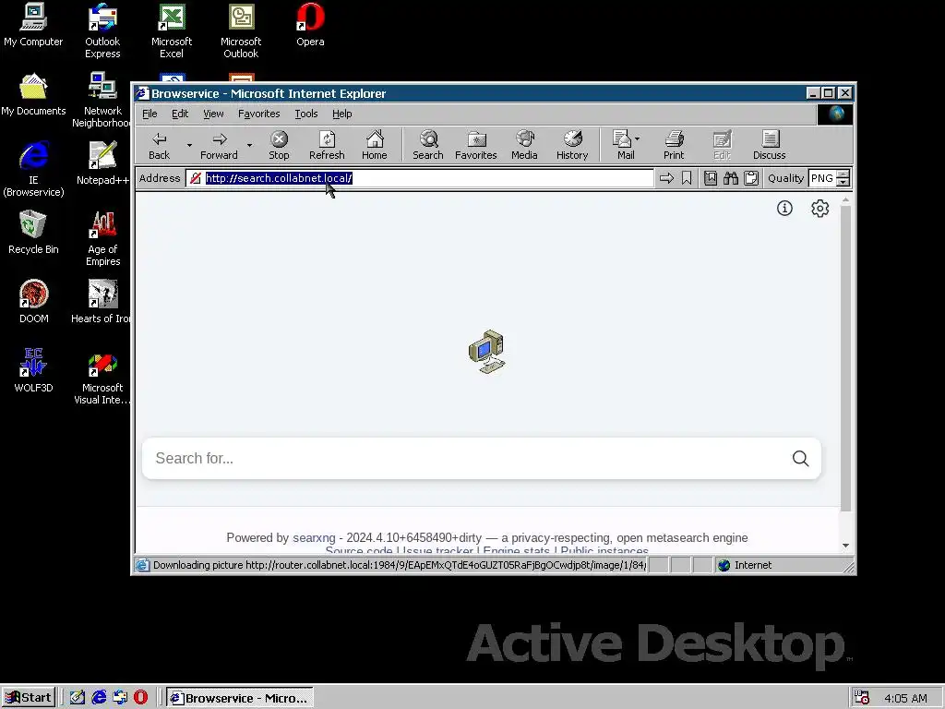Click the Quality spinner arrows

point(843,178)
